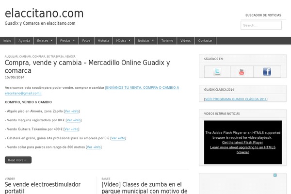Open the Historia menu item
The width and height of the screenshot is (291, 194).
point(103,40)
